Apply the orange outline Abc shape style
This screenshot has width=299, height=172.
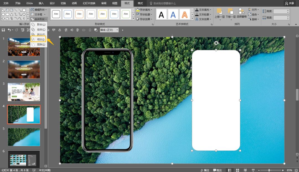[79, 14]
